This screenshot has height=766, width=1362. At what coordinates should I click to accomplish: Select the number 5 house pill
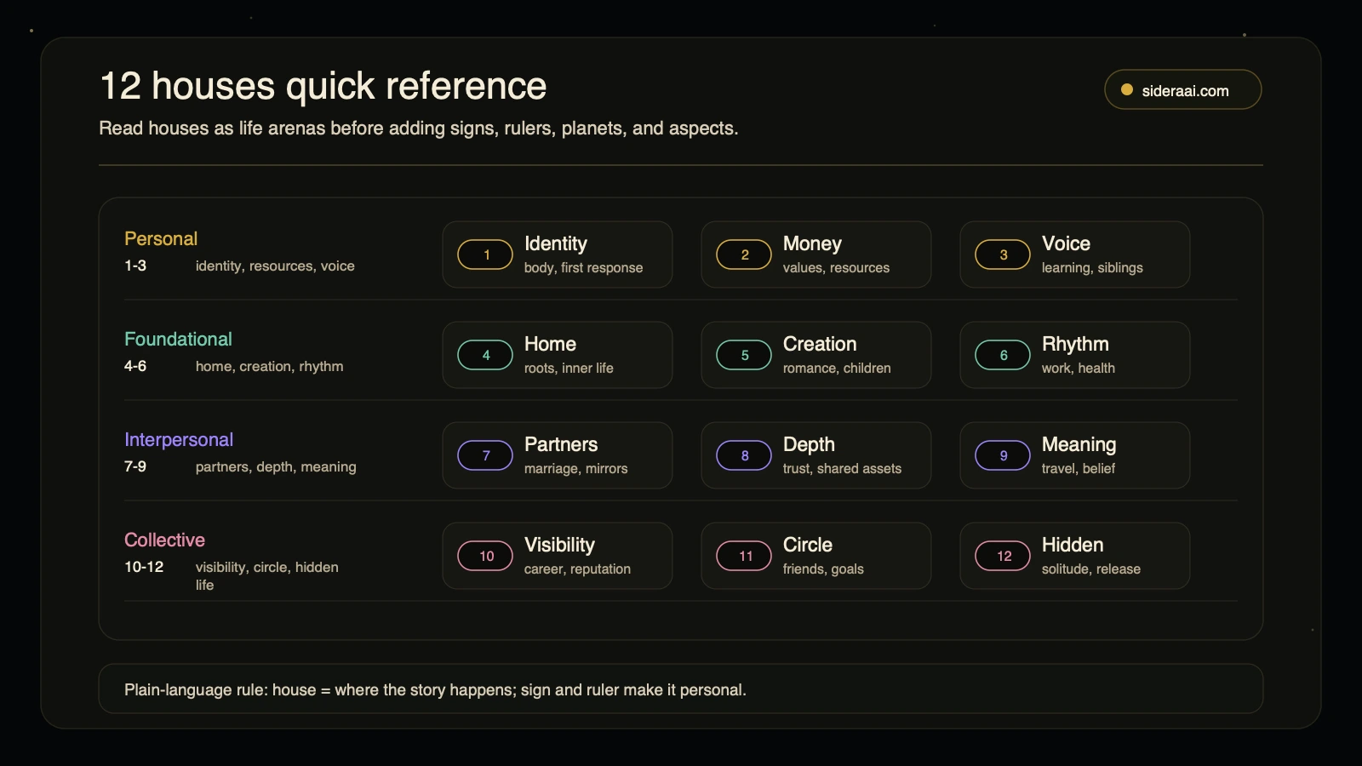pyautogui.click(x=744, y=355)
